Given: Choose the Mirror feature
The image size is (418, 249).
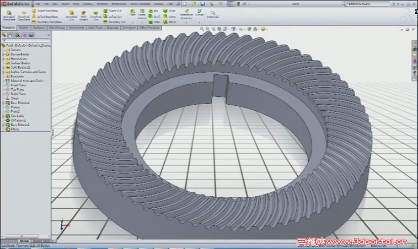Looking at the screenshot, I should point(169,22).
